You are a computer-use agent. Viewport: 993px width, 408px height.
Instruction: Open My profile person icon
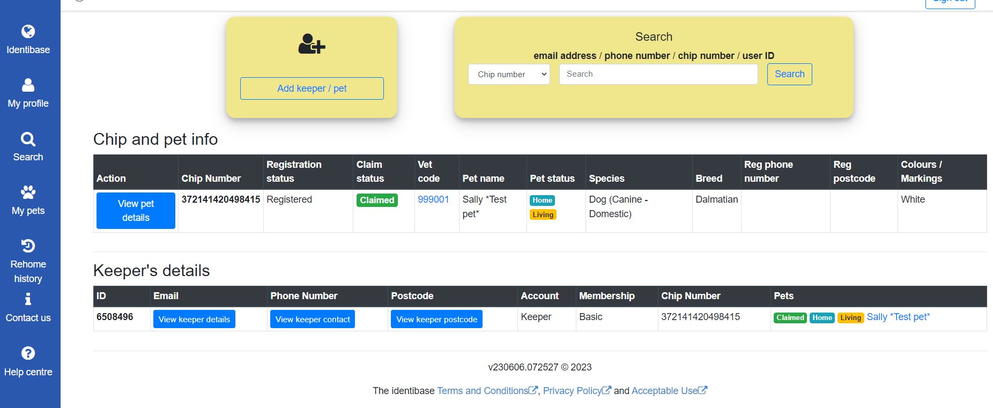click(28, 85)
